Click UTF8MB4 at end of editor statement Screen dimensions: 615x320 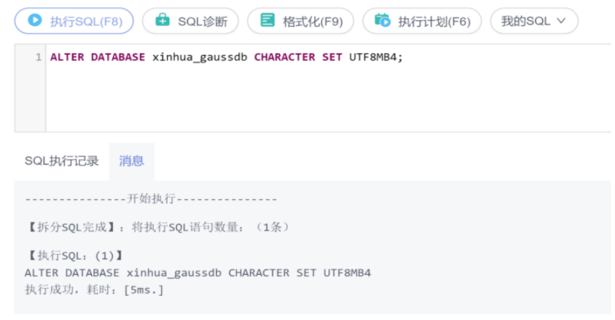pos(374,57)
